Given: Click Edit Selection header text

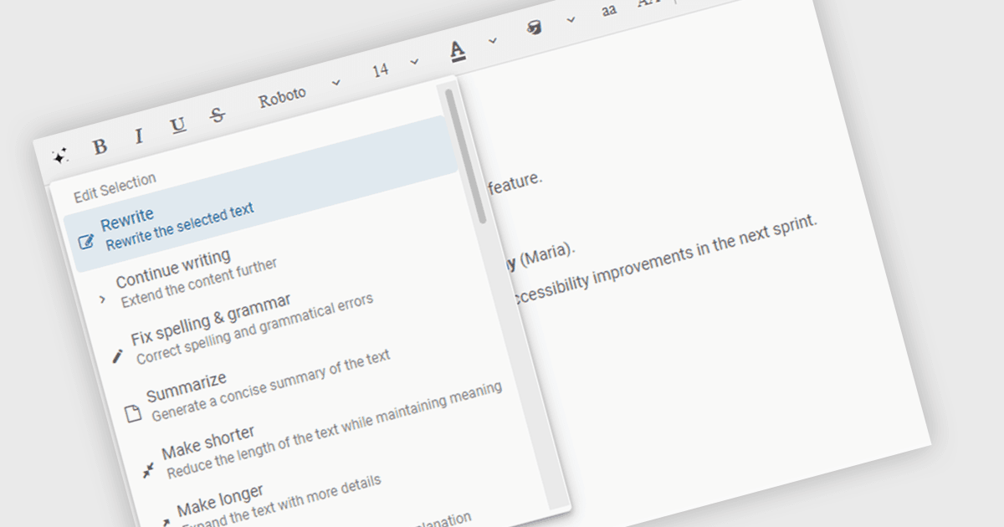Looking at the screenshot, I should click(x=115, y=187).
